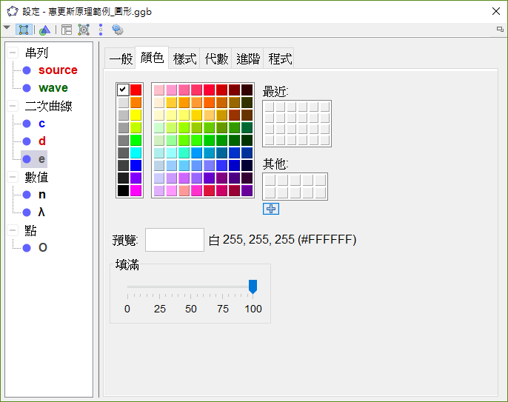Viewport: 508px width, 402px height.
Task: Open the Layout settings icon
Action: click(67, 30)
